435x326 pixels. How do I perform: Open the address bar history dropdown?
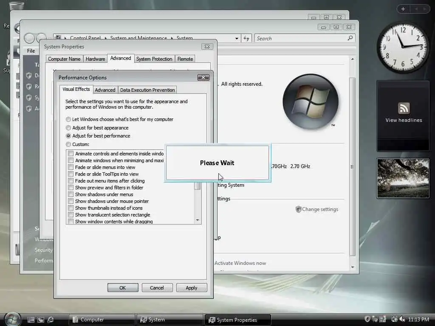pos(237,39)
